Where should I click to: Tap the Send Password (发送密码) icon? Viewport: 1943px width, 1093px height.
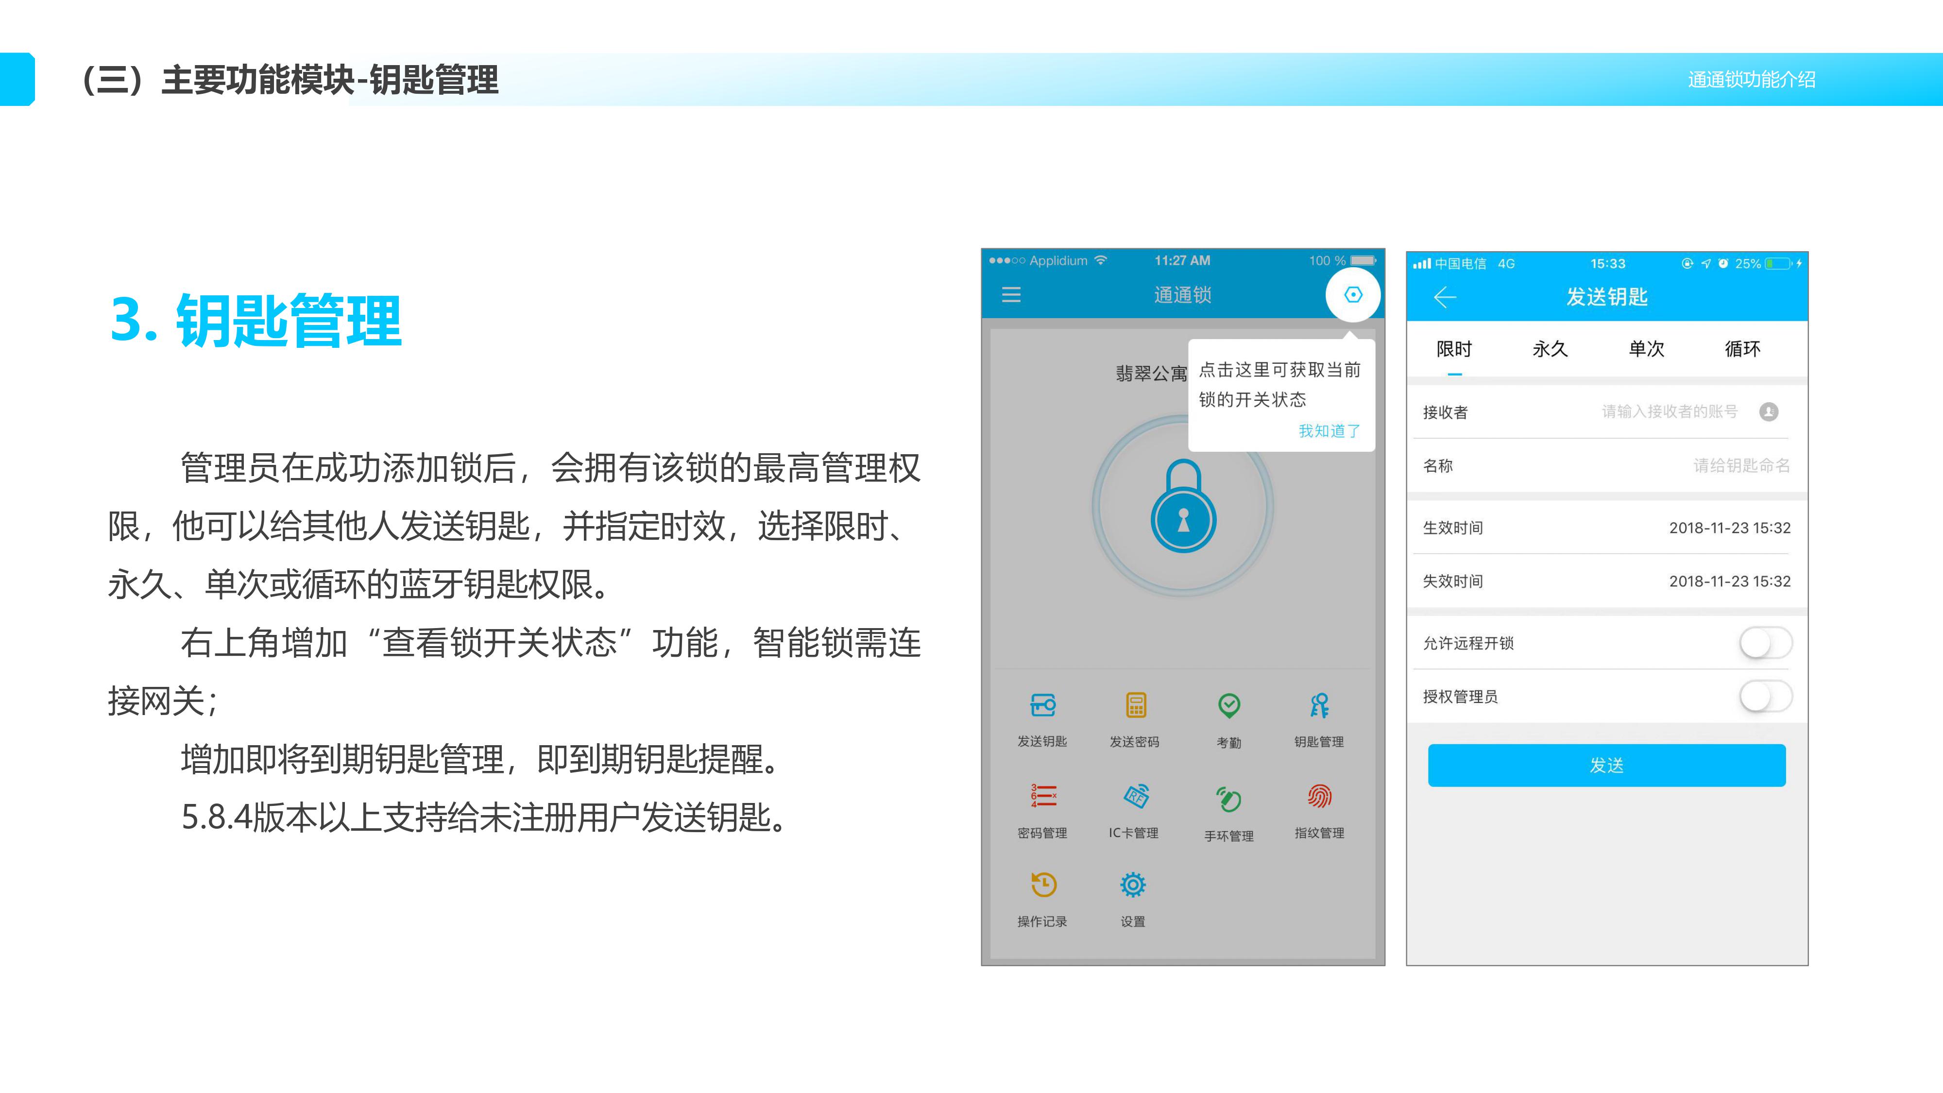1135,706
